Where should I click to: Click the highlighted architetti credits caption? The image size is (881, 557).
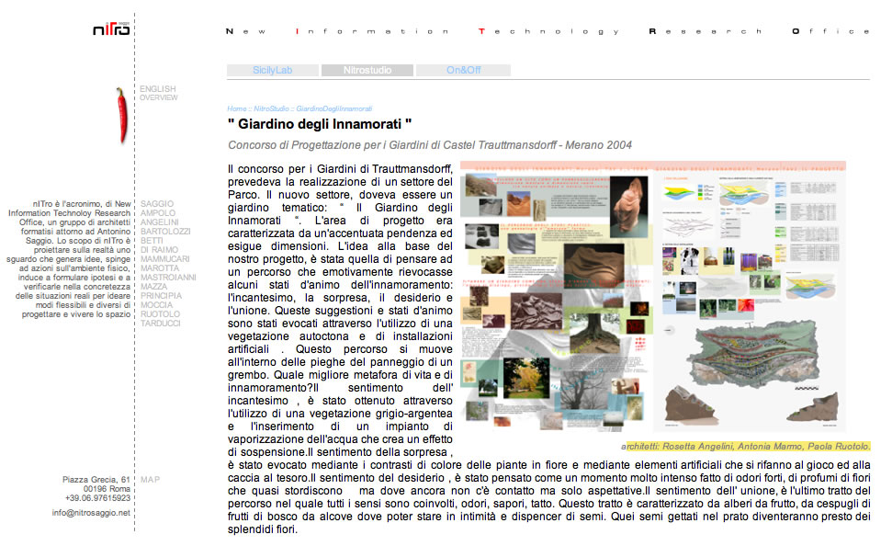pos(745,447)
